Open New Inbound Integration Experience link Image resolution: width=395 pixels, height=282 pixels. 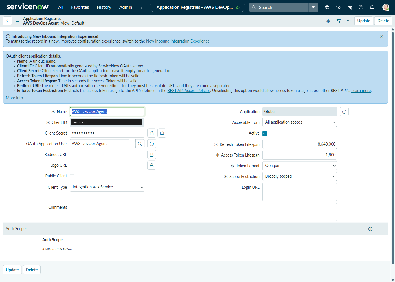click(178, 41)
